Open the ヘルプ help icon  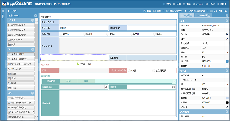coord(207,4)
